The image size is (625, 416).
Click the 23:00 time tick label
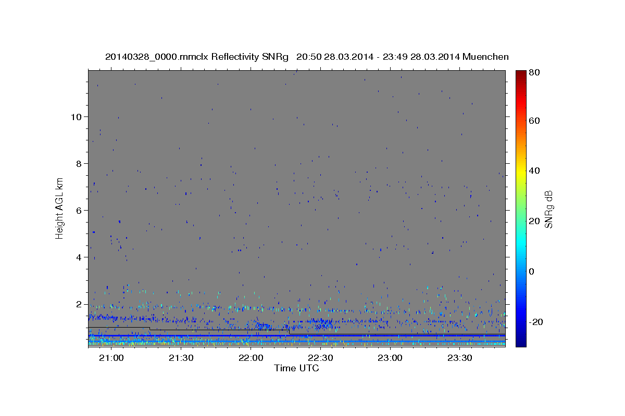390,358
